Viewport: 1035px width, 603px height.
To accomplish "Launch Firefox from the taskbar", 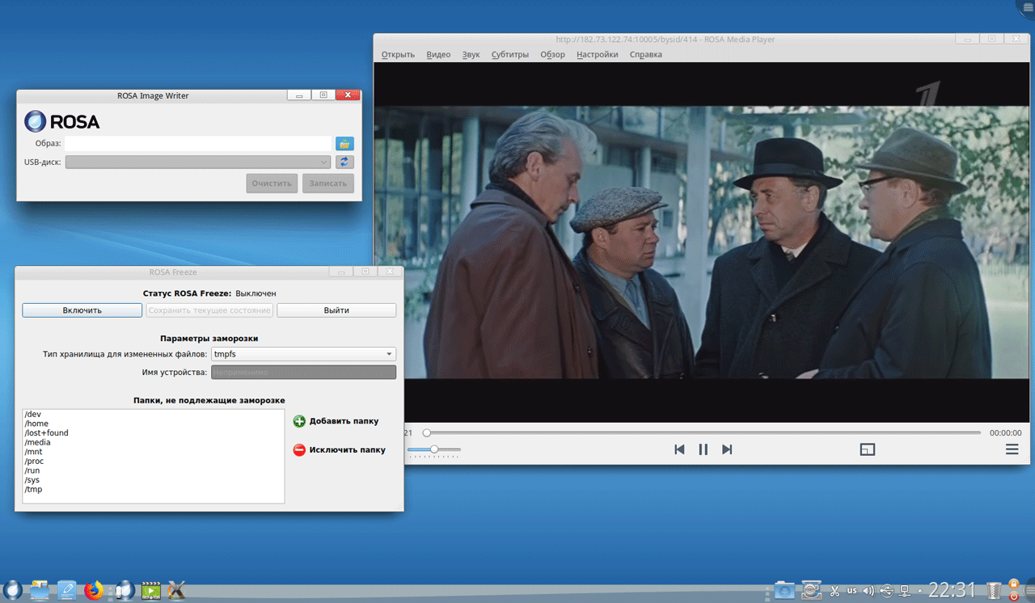I will [95, 591].
